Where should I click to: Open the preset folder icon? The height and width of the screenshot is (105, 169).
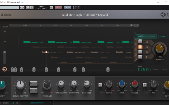28,7
